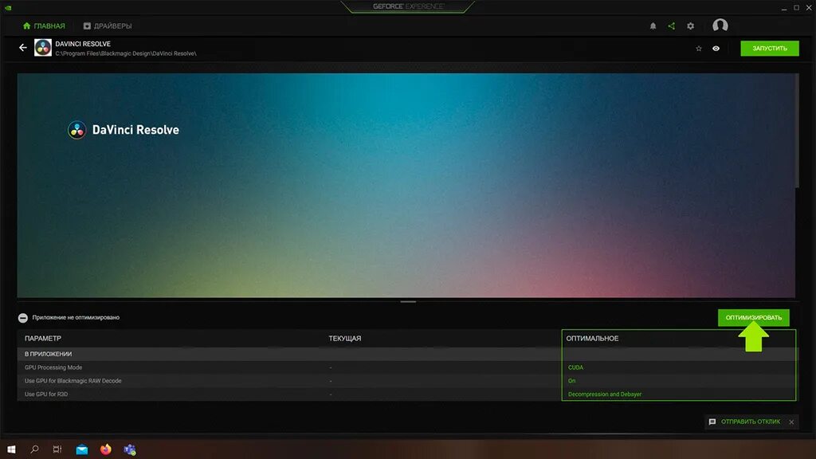Click the Decompression and Debayer value

[605, 394]
